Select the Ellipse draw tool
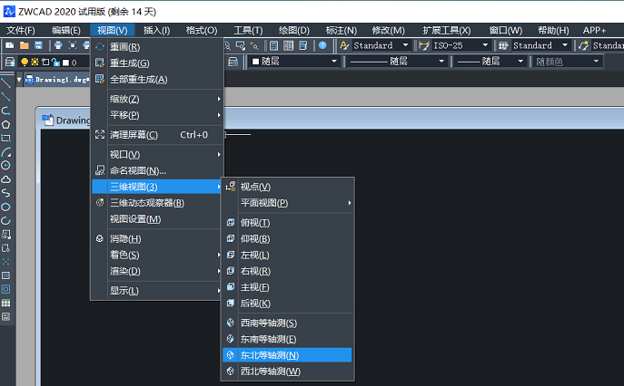Screen dimensions: 624x386 [x=5, y=207]
